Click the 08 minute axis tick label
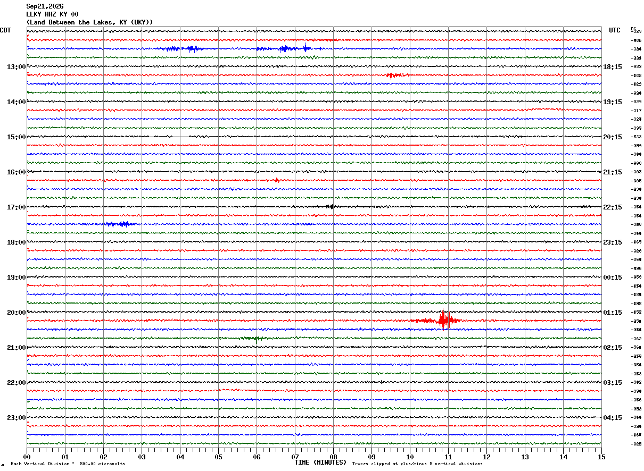The width and height of the screenshot is (644, 471). coord(333,457)
